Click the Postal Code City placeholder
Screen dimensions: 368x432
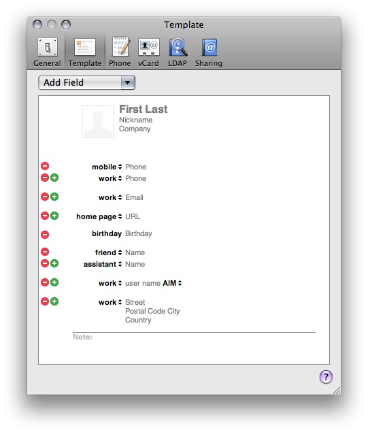[152, 311]
